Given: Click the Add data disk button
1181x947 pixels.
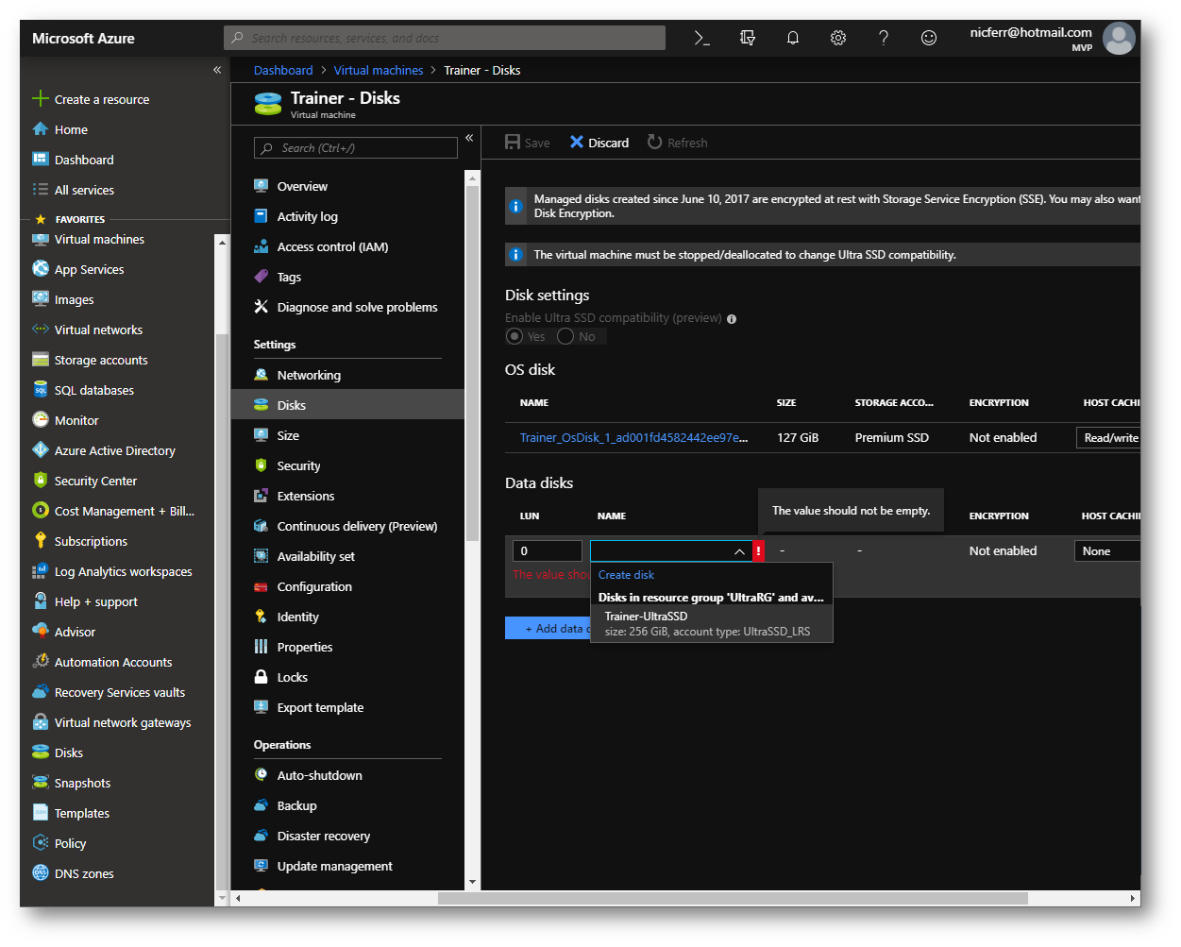Looking at the screenshot, I should [548, 628].
